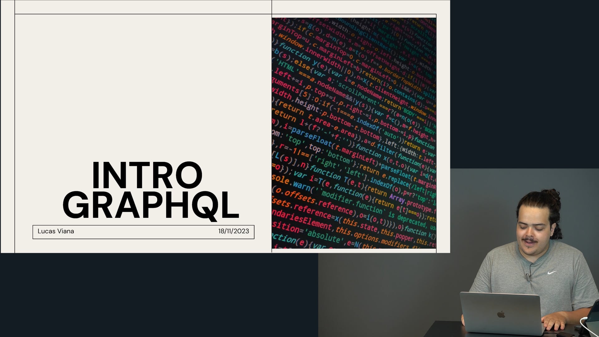
Task: Click the word INTRO in the slide title
Action: tap(147, 175)
